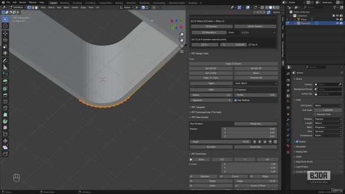The height and width of the screenshot is (194, 345).
Task: Open the Render menu
Action: 23,2
